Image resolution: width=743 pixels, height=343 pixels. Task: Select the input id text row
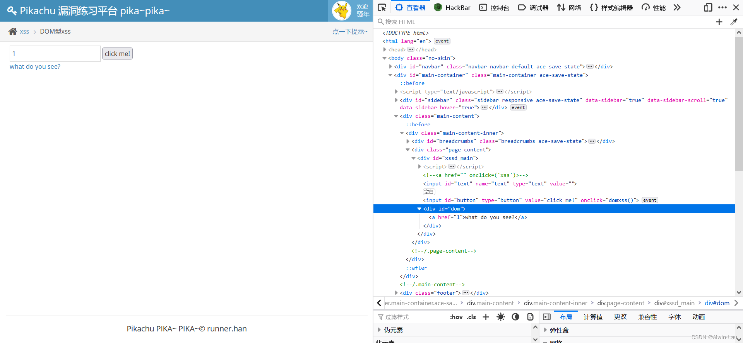[x=554, y=183]
